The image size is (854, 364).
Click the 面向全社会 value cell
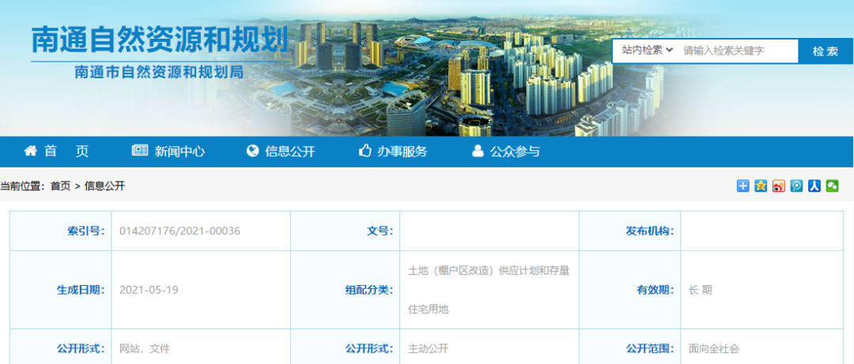point(713,348)
